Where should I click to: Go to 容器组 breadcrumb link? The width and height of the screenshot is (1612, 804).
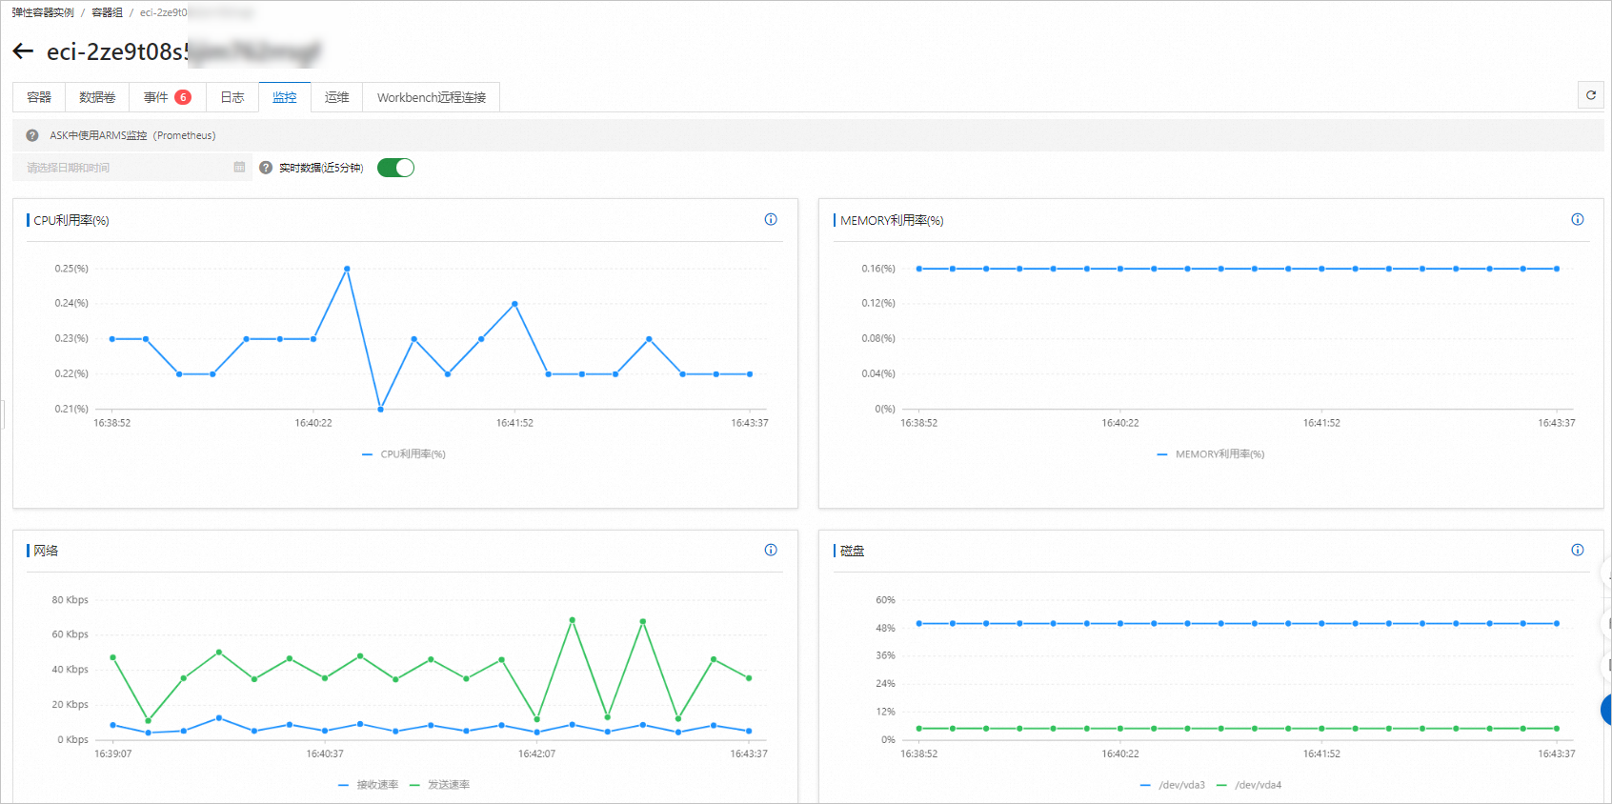[x=107, y=12]
